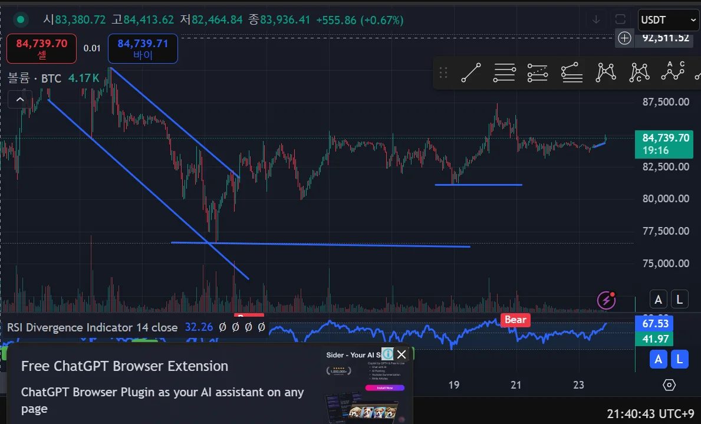Image resolution: width=701 pixels, height=424 pixels.
Task: Toggle blue L button on RSI pane
Action: pyautogui.click(x=680, y=359)
